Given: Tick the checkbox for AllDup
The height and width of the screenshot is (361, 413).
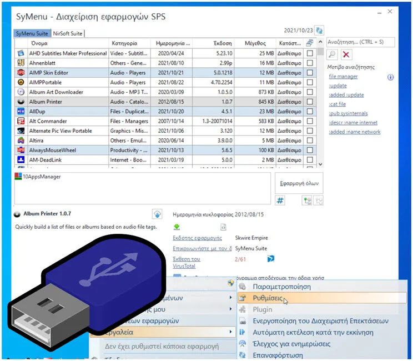Looking at the screenshot, I should coord(310,111).
